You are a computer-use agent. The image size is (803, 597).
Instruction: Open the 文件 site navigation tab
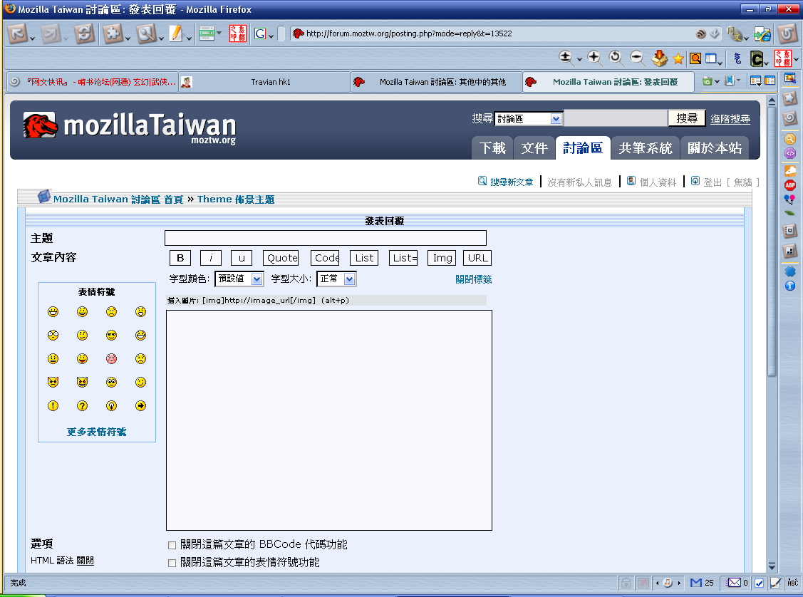534,148
